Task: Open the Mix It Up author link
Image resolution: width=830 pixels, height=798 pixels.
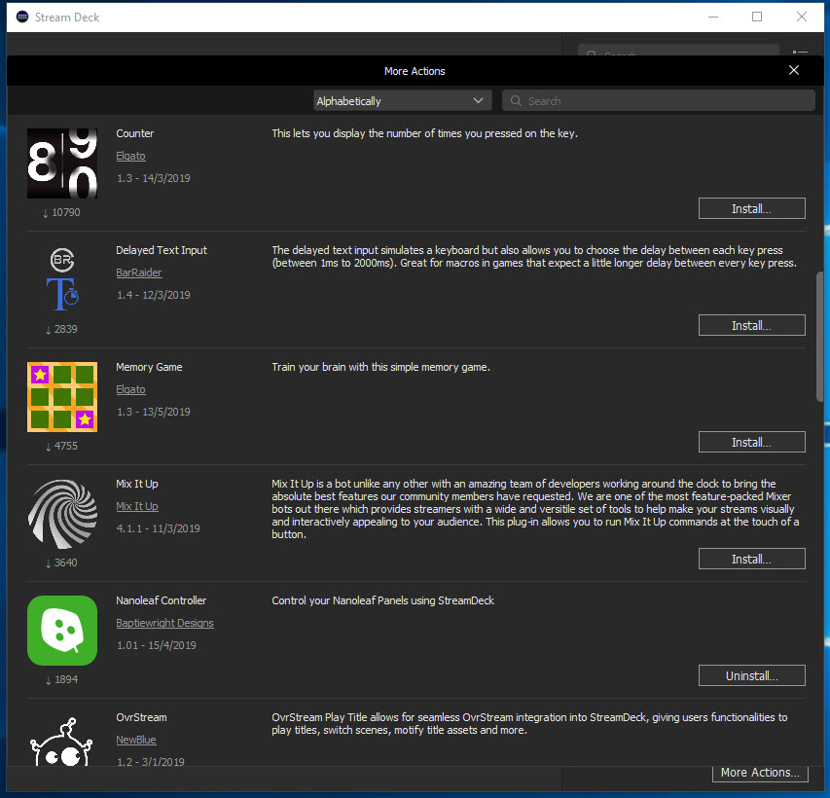Action: pos(137,506)
